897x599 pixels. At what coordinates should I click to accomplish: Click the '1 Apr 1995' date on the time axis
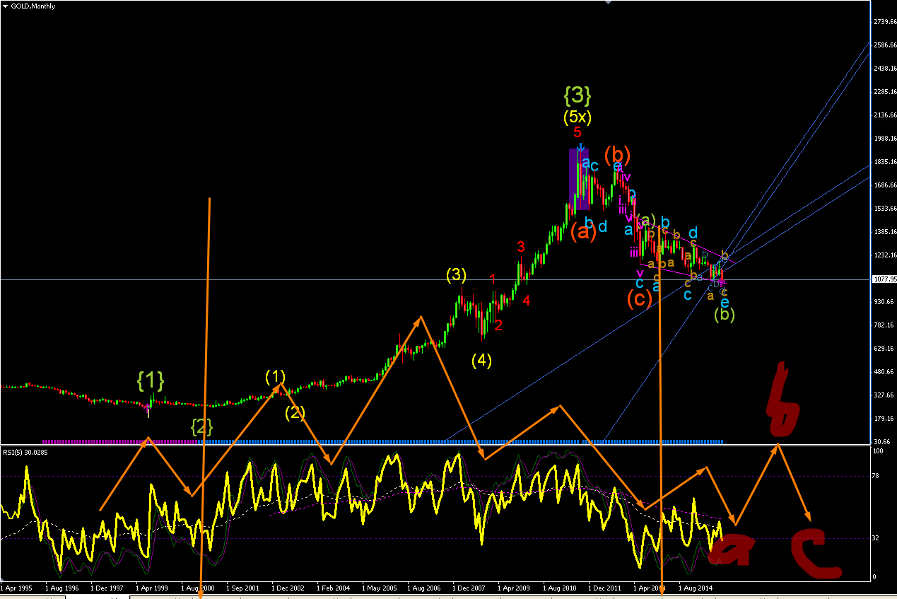[16, 587]
